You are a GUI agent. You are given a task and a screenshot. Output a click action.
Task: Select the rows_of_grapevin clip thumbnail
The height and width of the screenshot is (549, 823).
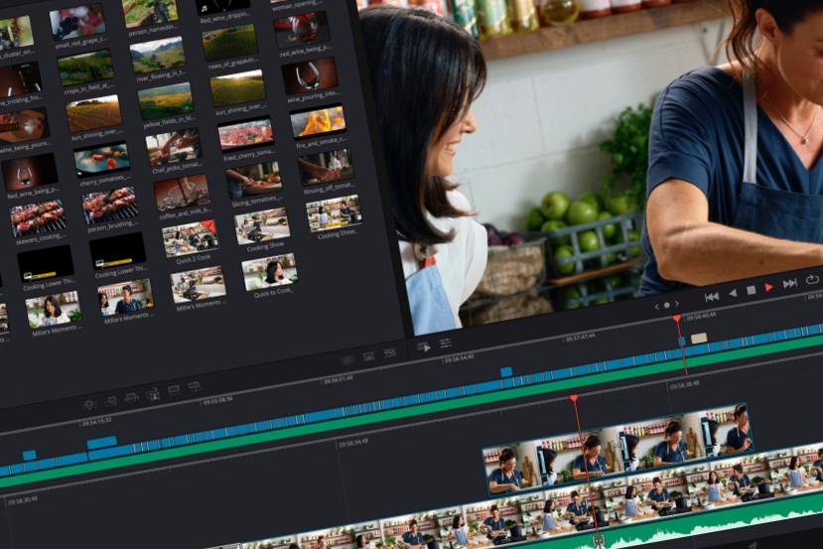click(x=230, y=43)
